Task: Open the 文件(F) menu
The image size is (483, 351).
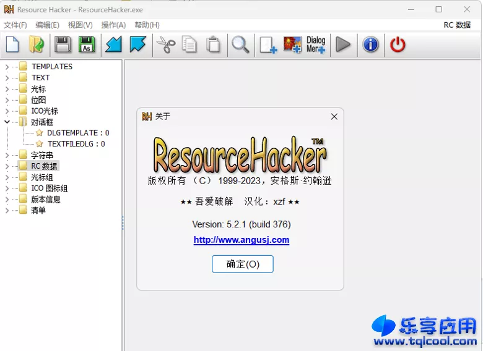Action: pos(15,25)
